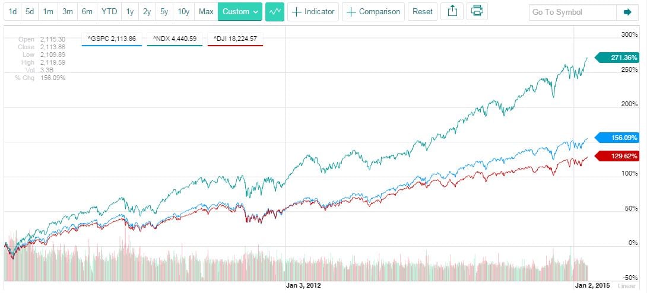Switch to the YTD time range
The image size is (647, 293).
coord(109,12)
